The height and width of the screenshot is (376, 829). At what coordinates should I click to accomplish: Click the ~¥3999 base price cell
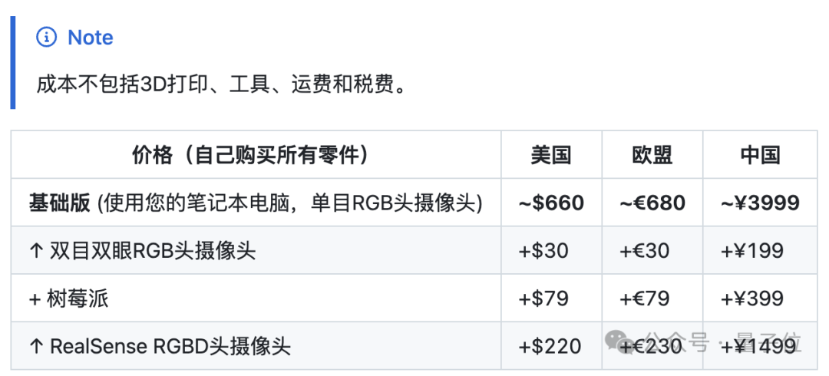(760, 203)
